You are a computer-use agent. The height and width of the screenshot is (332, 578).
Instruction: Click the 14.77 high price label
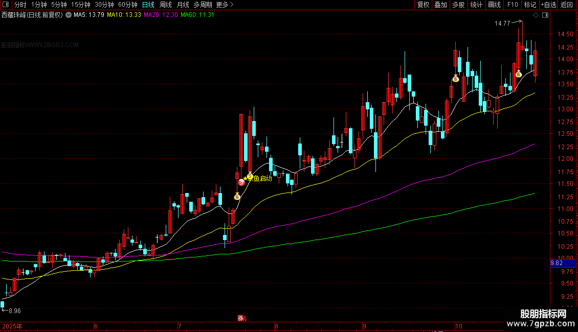click(x=502, y=23)
